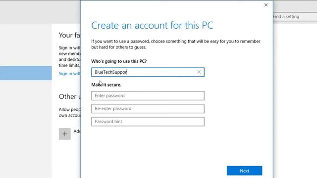Image resolution: width=317 pixels, height=178 pixels.
Task: Click the Who's going to use this PC label
Action: coord(119,61)
